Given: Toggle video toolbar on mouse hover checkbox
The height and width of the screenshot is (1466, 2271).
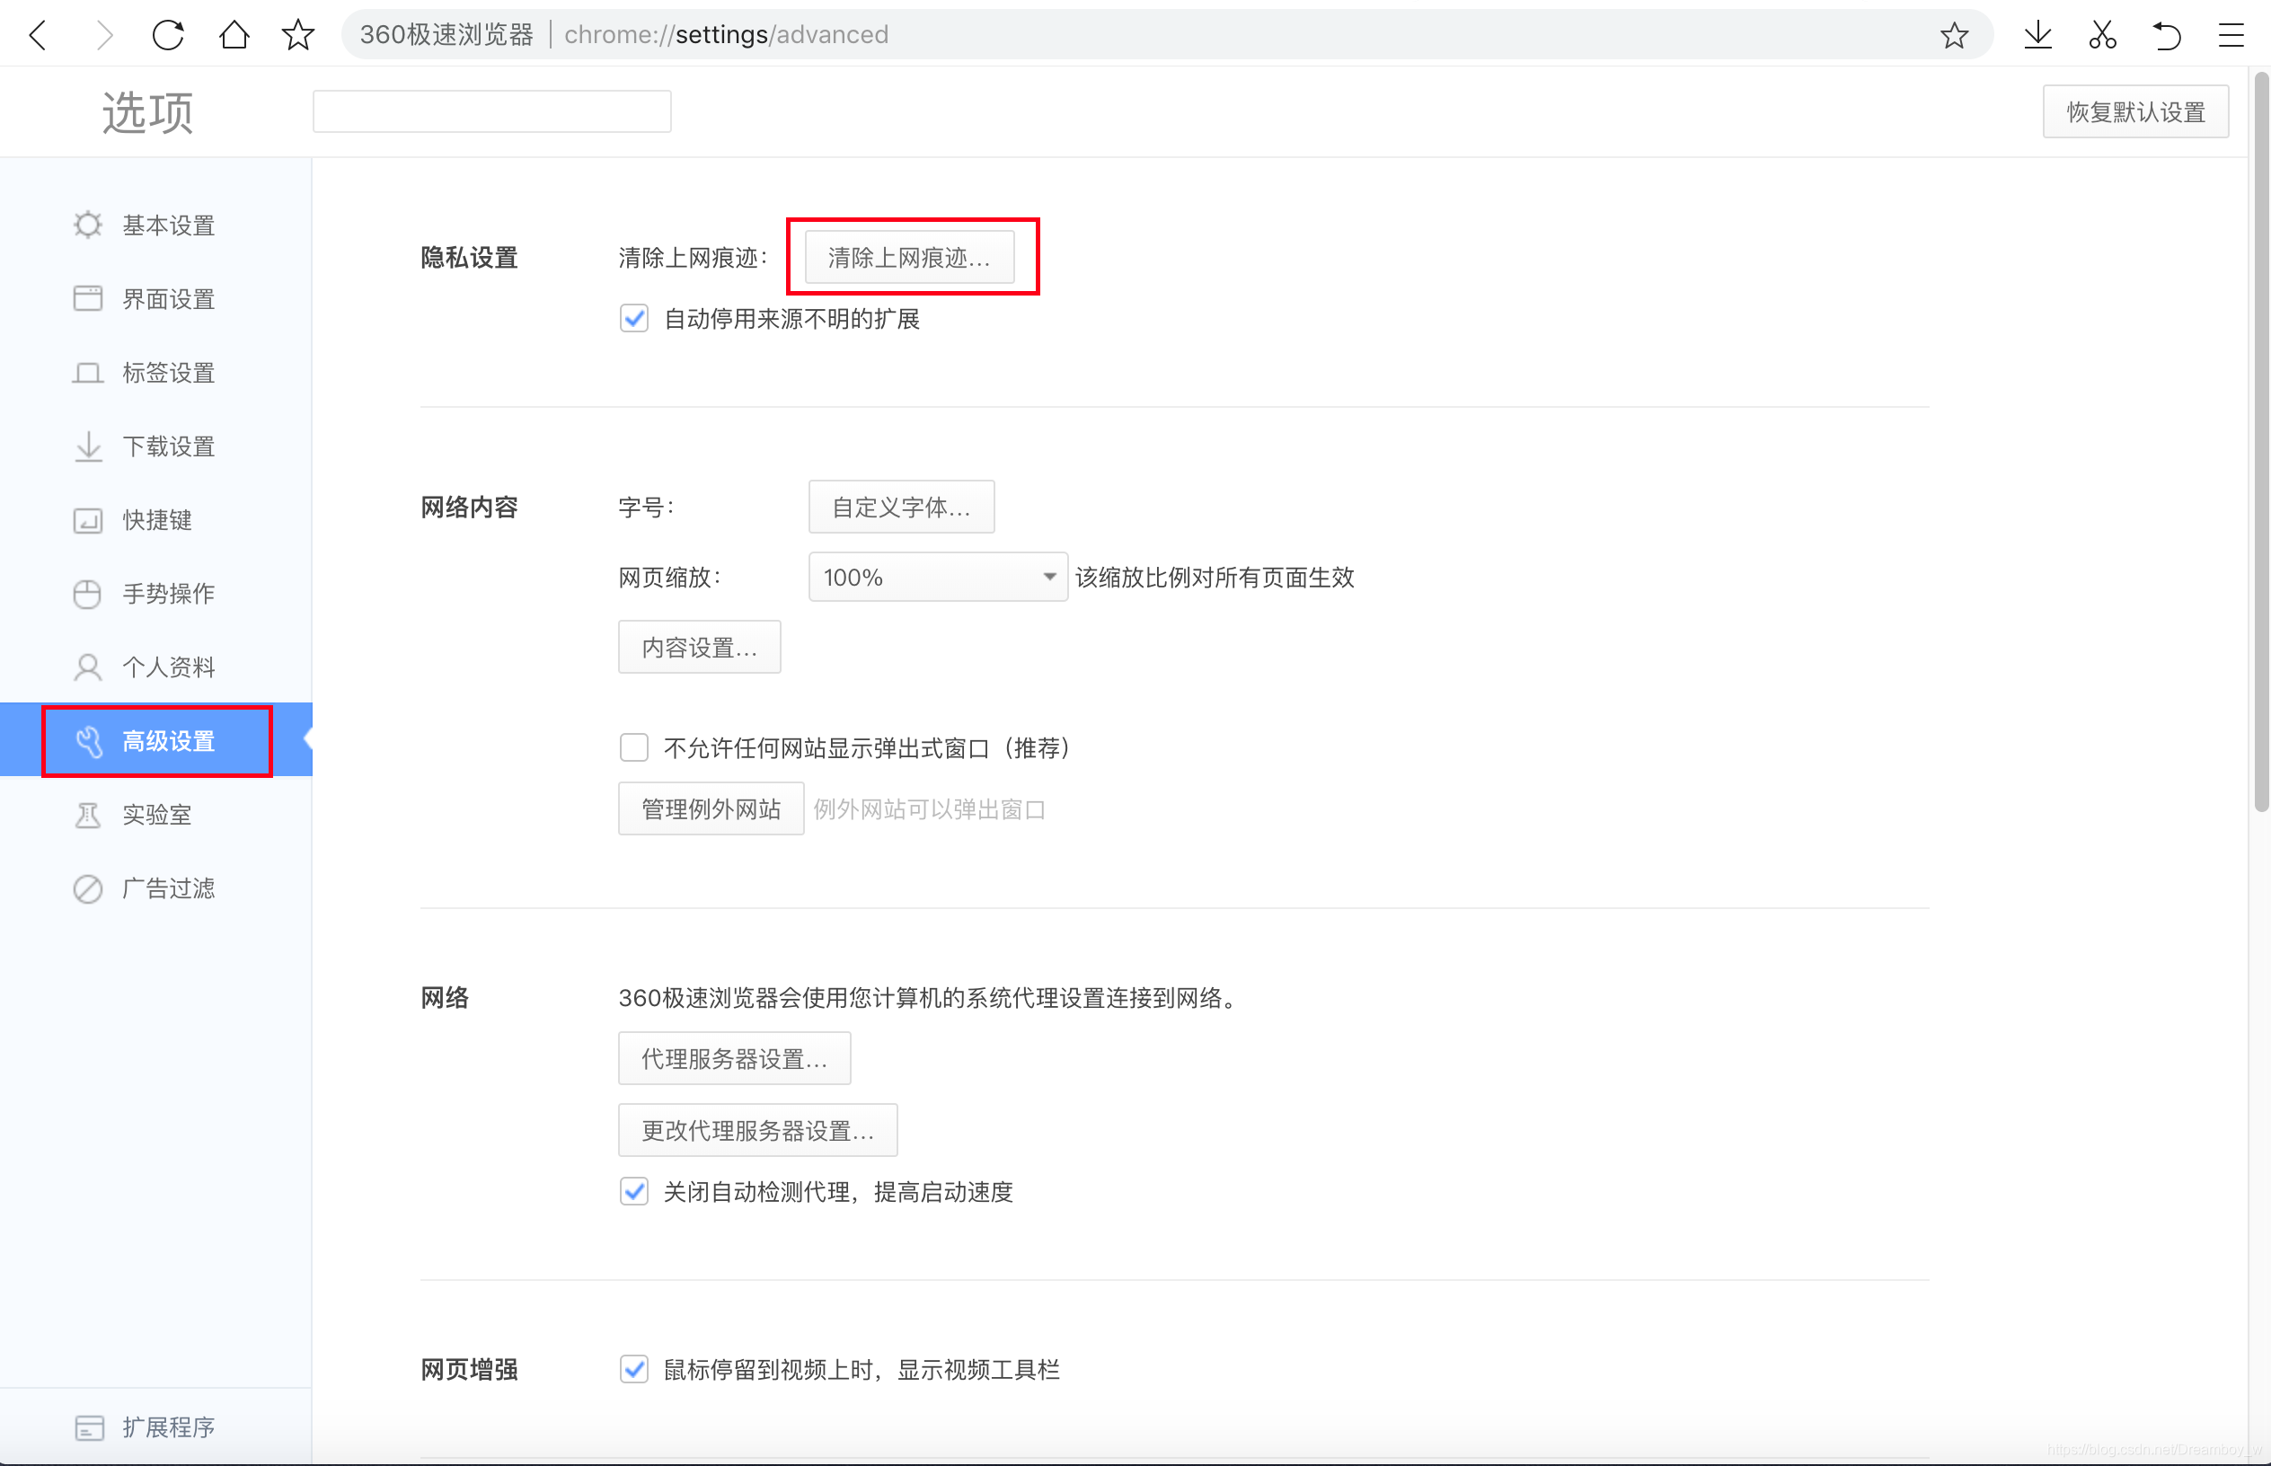Looking at the screenshot, I should [x=634, y=1369].
